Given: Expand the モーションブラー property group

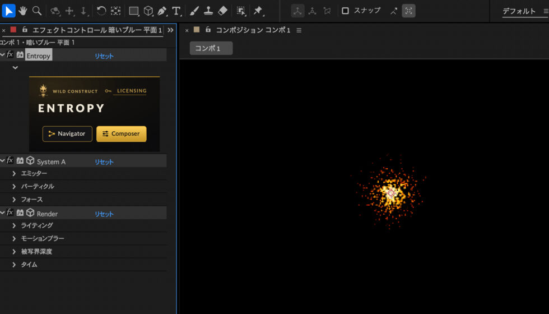Looking at the screenshot, I should point(14,239).
